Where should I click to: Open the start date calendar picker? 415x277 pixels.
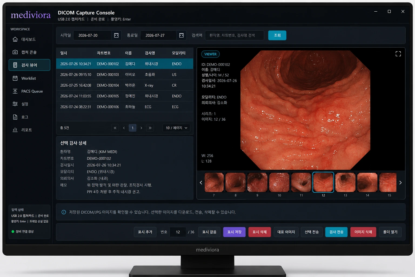point(116,35)
